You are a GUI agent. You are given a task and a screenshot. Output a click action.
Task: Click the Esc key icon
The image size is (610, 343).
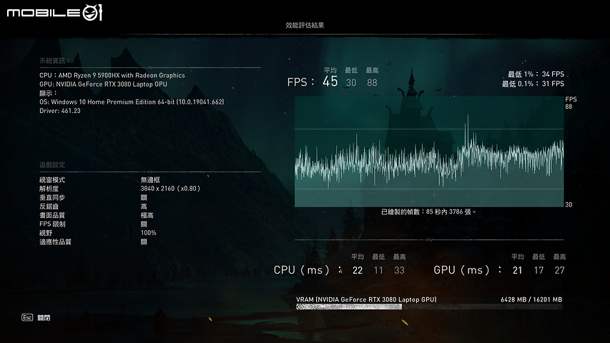coord(27,318)
